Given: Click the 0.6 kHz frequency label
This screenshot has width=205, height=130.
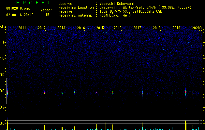Looking at the screenshot, I should [x=3, y=123].
